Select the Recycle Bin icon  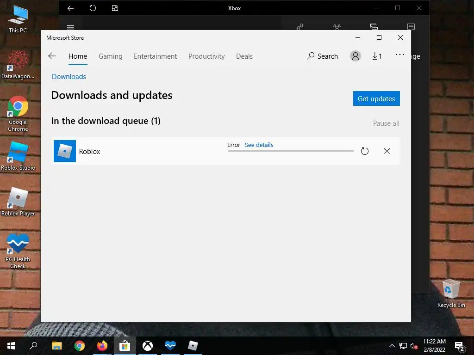(451, 294)
